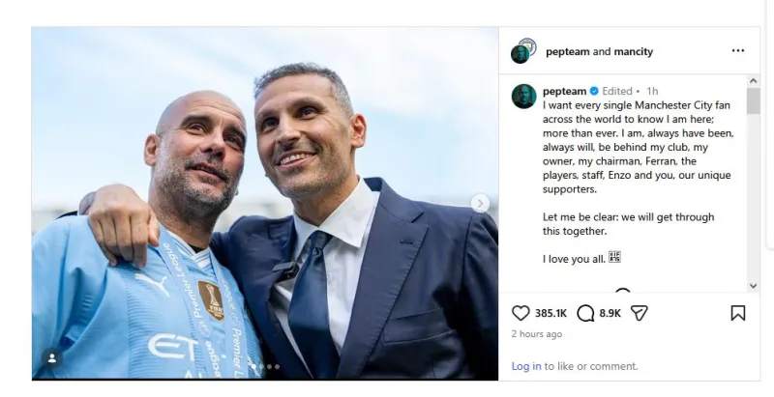This screenshot has height=397, width=774.
Task: Like the post with the heart icon
Action: click(x=521, y=313)
